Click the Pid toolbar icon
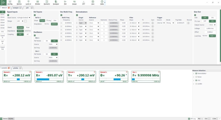The height and width of the screenshot is (120, 221). [65, 3]
